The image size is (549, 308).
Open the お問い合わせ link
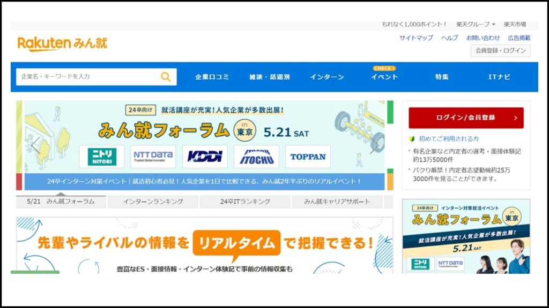tap(483, 38)
